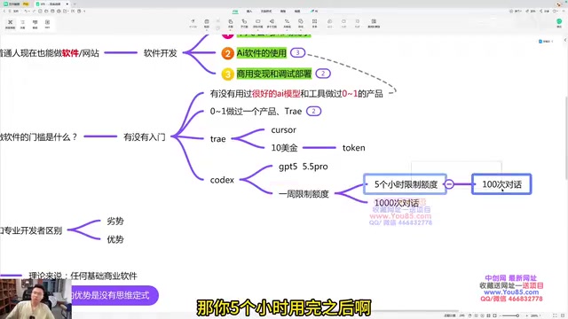568x319 pixels.
Task: Select the 100次对话 node
Action: (501, 184)
